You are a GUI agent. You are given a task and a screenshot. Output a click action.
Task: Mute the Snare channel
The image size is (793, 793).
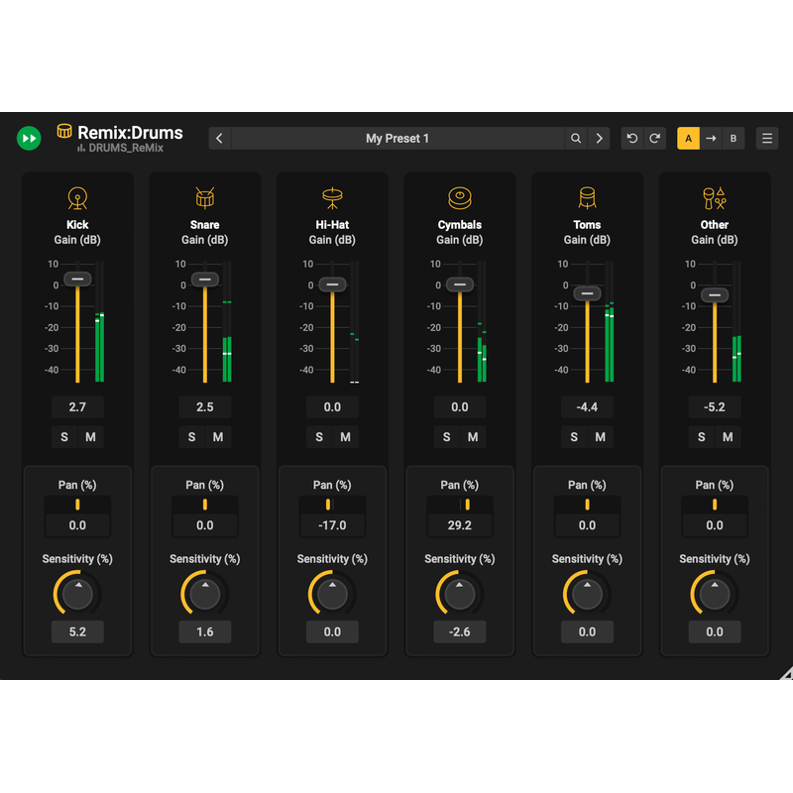pyautogui.click(x=218, y=437)
